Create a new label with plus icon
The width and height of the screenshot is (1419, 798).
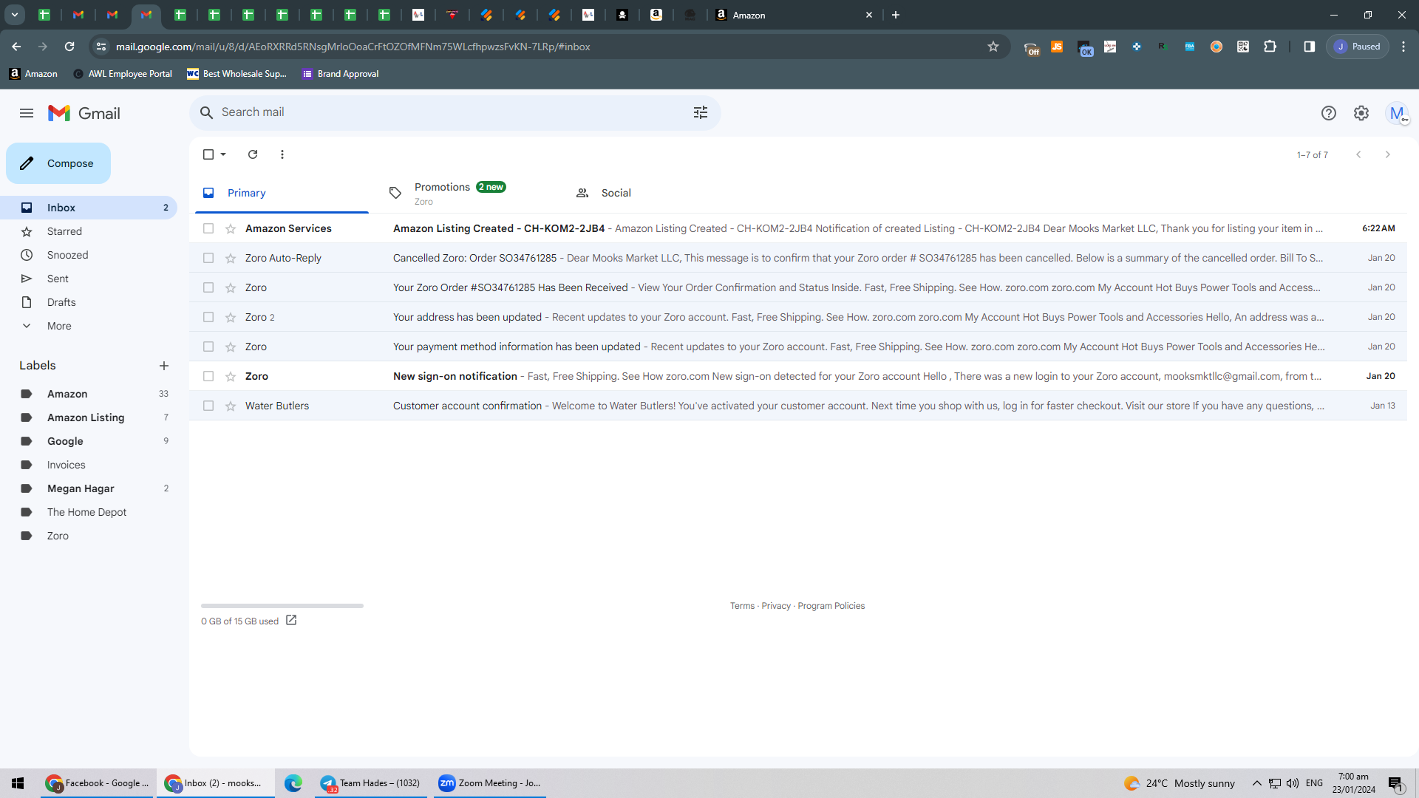[x=164, y=366]
